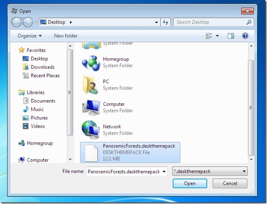
Task: Click navigation pane scrollbar up arrow
Action: coord(70,46)
